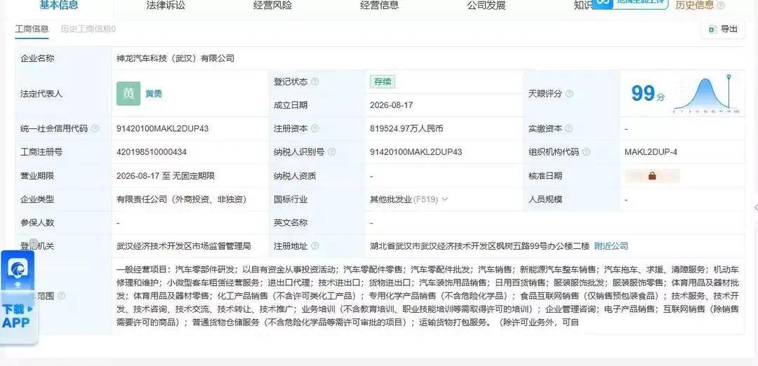
Task: Open the 公司发展 tab
Action: [486, 6]
